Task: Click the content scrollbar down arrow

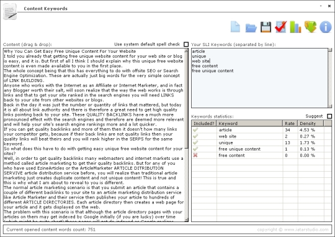Action: [x=186, y=220]
